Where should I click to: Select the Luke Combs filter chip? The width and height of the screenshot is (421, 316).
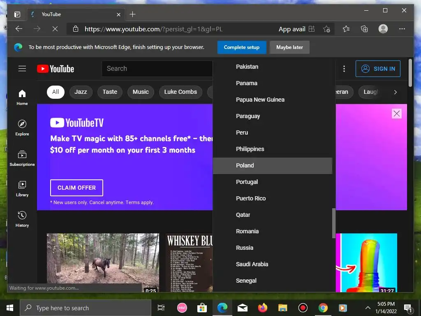click(x=180, y=92)
